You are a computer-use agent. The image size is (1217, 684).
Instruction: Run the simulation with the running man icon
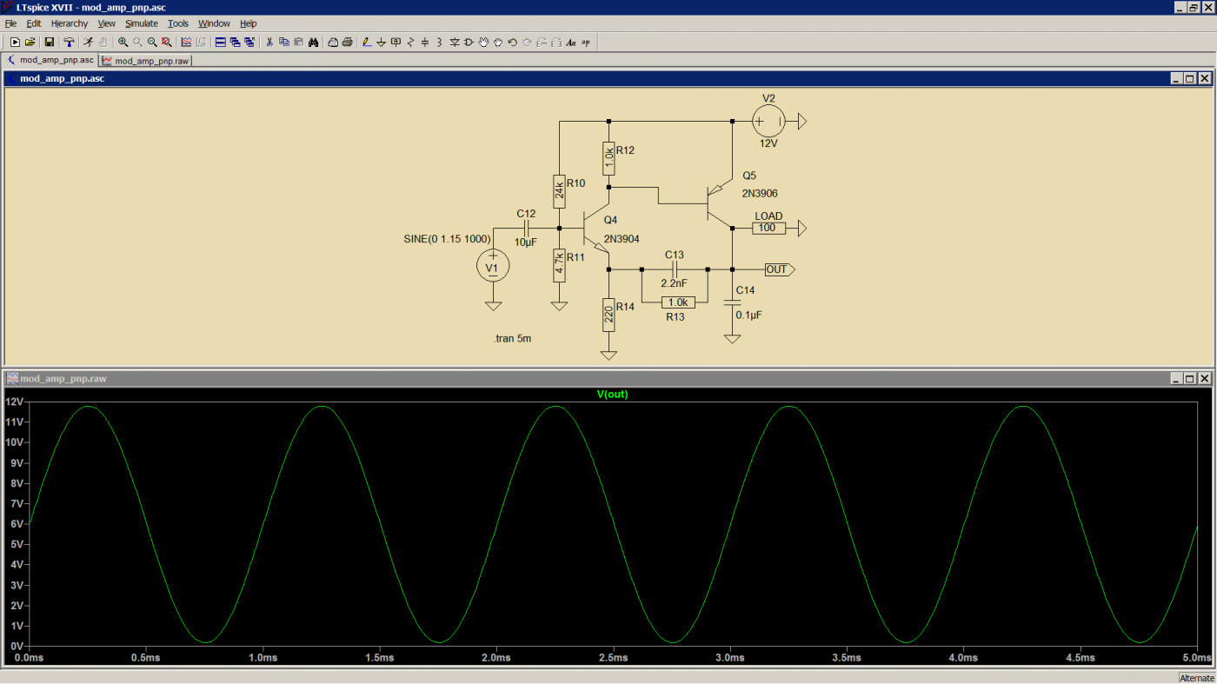pyautogui.click(x=88, y=42)
